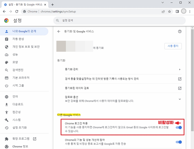Click the power icon beside 시작 그룹

[6, 86]
